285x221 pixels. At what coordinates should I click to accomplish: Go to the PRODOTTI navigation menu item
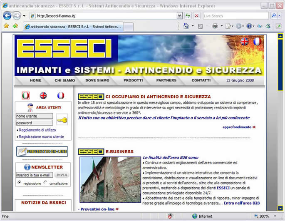point(133,80)
